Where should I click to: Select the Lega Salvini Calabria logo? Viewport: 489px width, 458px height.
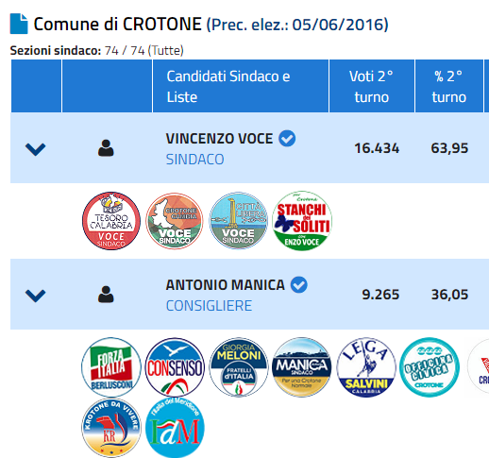pos(366,367)
